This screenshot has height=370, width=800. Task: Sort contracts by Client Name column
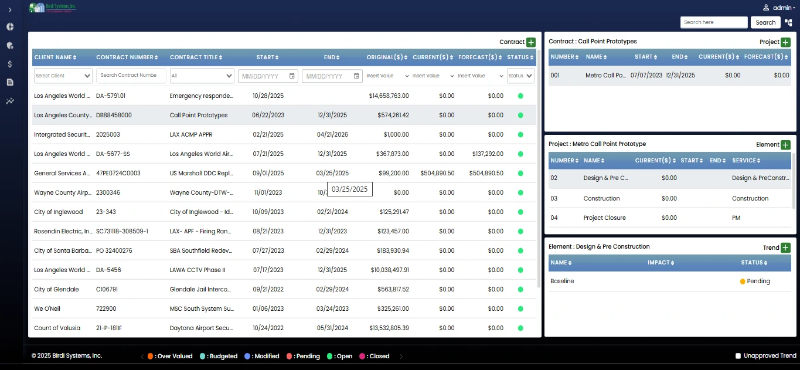tap(56, 57)
